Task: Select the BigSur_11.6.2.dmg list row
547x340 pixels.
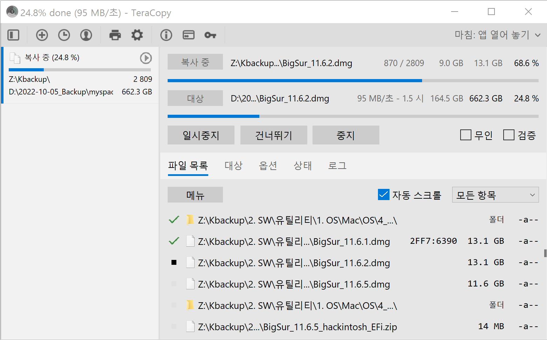Action: click(x=353, y=262)
